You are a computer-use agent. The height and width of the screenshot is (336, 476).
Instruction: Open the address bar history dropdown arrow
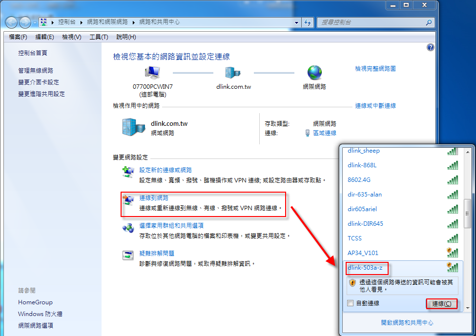point(296,22)
